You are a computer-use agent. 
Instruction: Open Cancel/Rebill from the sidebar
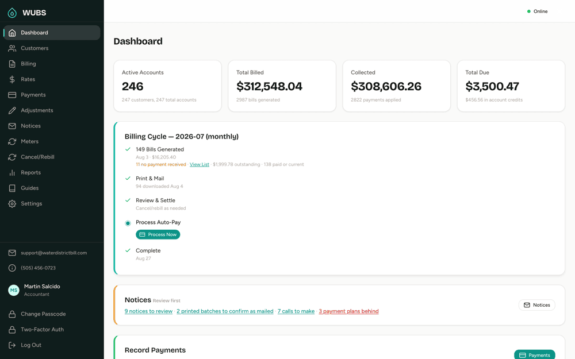[x=52, y=157]
